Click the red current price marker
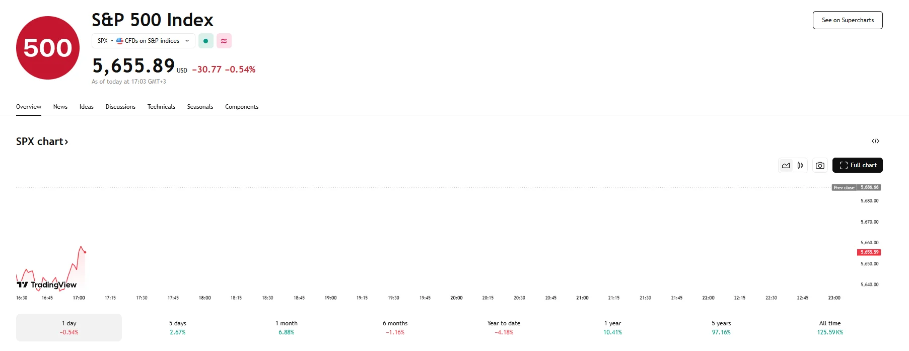 click(869, 252)
